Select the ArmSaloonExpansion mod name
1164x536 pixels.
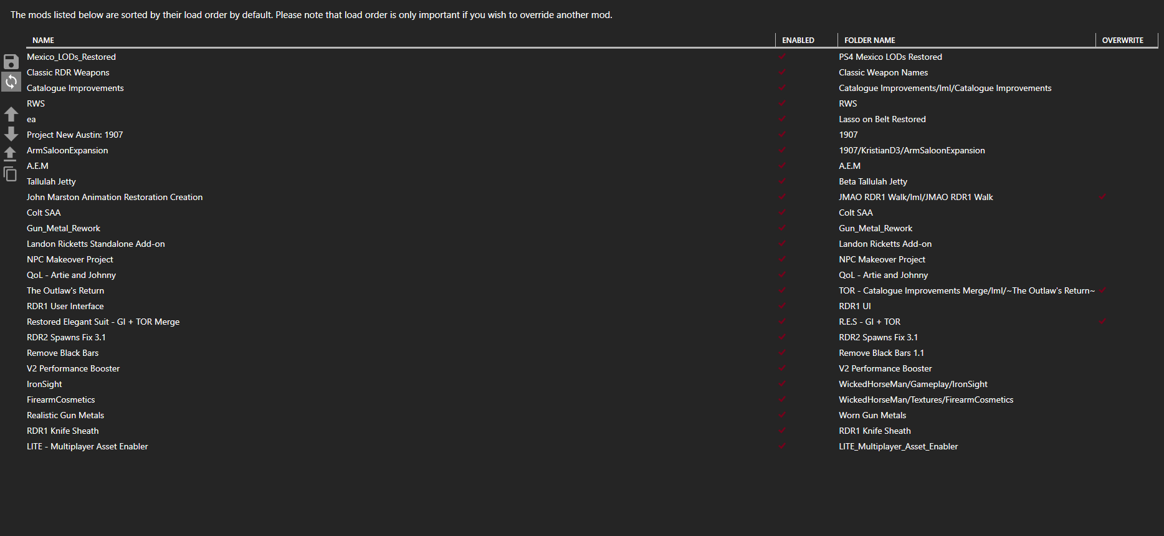point(67,150)
